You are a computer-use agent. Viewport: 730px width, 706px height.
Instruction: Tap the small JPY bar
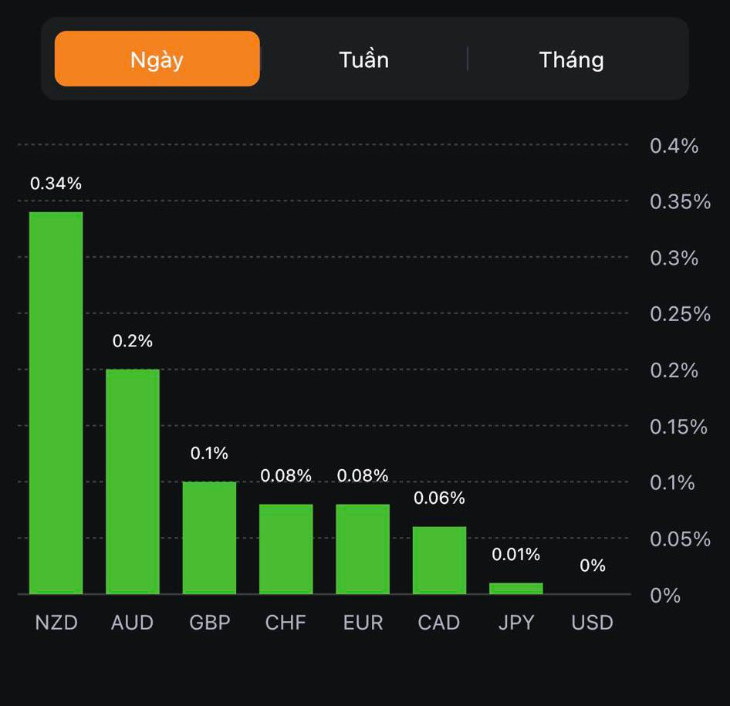[x=516, y=588]
